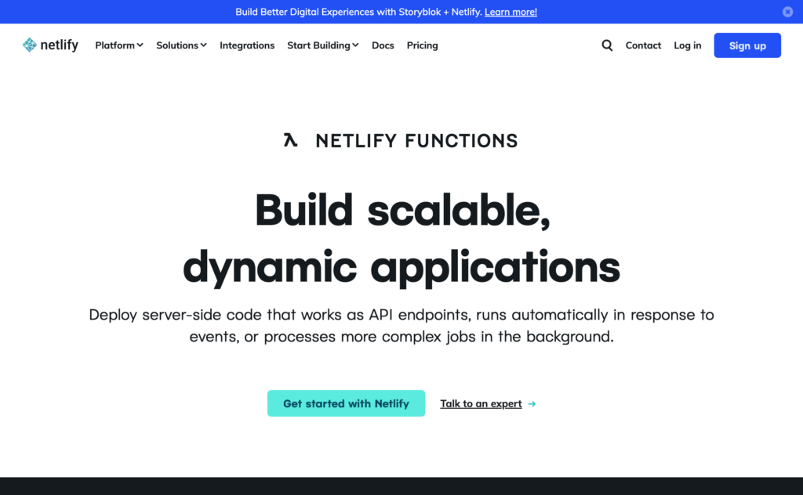Dismiss the Storyblok announcement banner
This screenshot has width=803, height=495.
pos(787,12)
